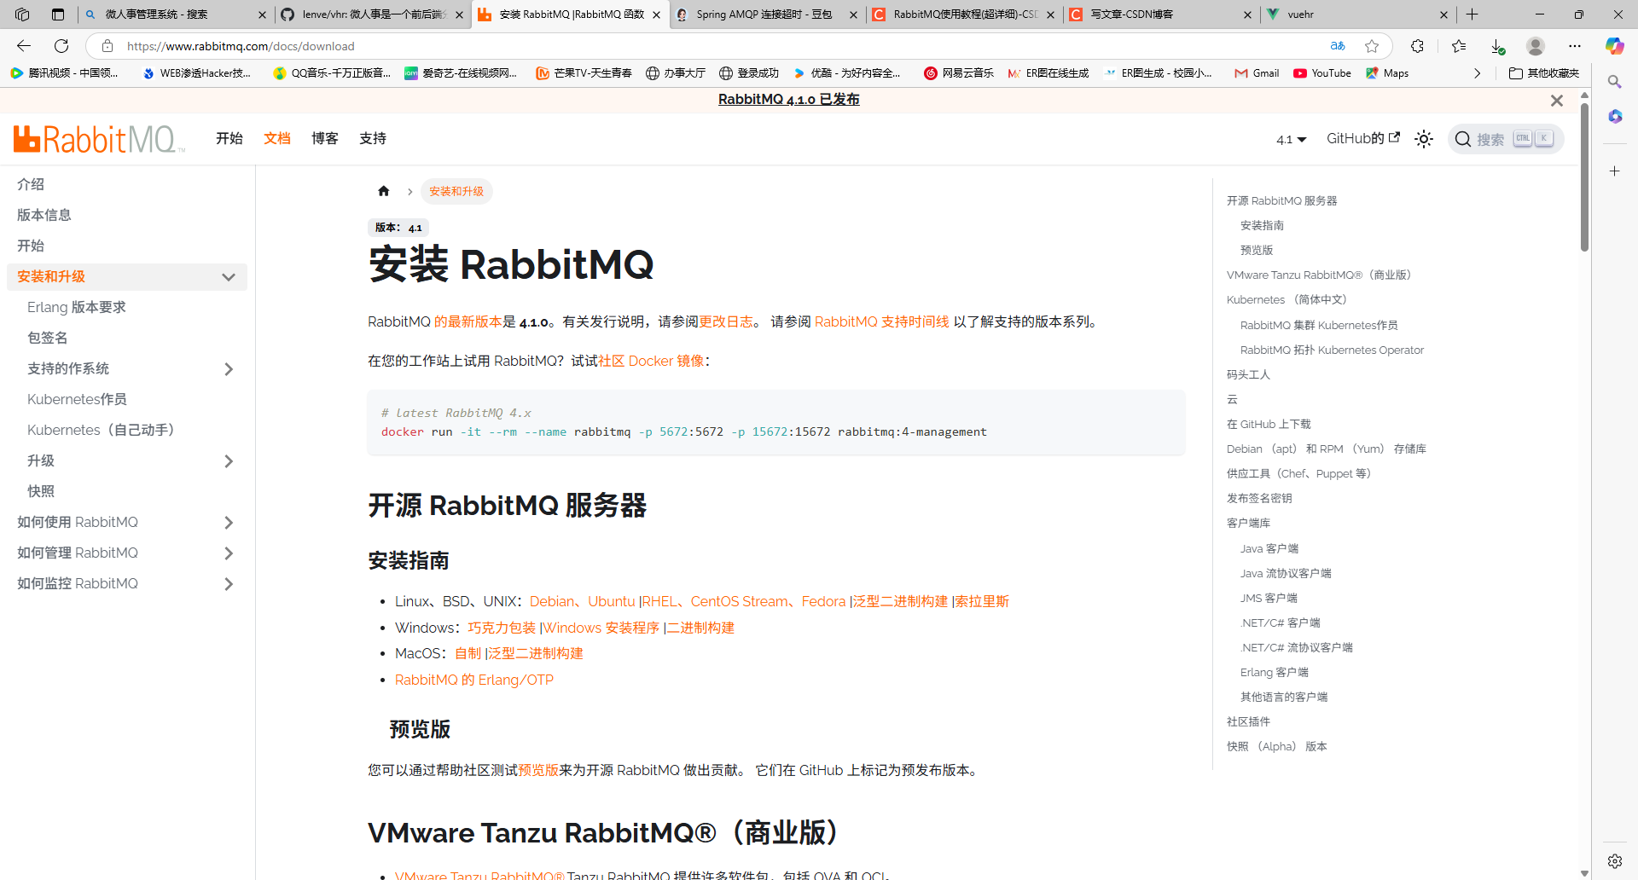Screen dimensions: 1638x880
Task: Open the 支持 top navigation item
Action: click(373, 138)
